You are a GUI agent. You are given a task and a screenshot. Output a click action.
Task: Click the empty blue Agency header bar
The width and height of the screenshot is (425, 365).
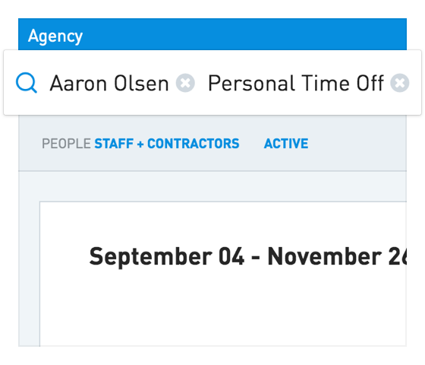[x=244, y=34]
